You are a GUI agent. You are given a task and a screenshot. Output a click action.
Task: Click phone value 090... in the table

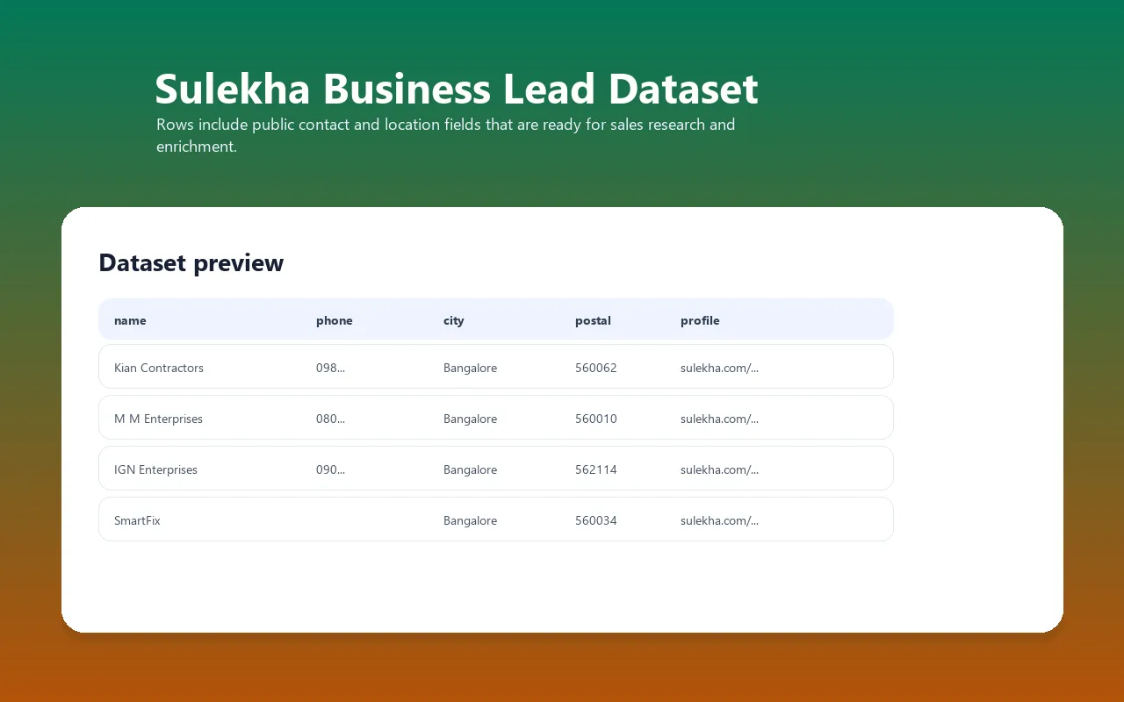point(330,469)
